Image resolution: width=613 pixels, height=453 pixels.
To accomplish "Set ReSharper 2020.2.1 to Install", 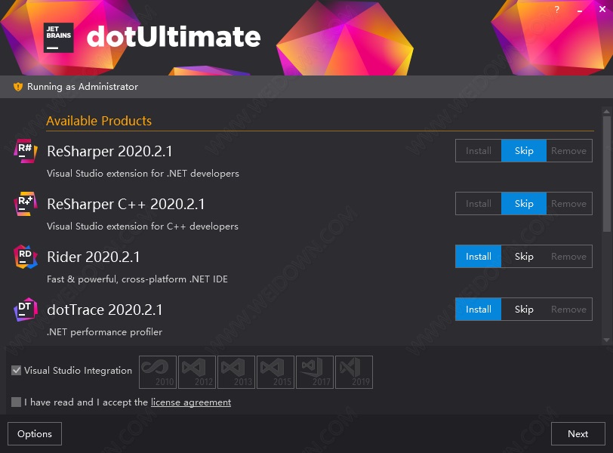I will [x=478, y=151].
